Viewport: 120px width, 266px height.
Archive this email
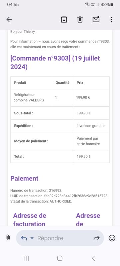click(64, 20)
